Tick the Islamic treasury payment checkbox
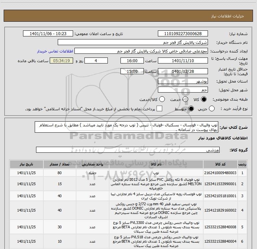Viewport: 257px width, 249px height. tap(159, 109)
